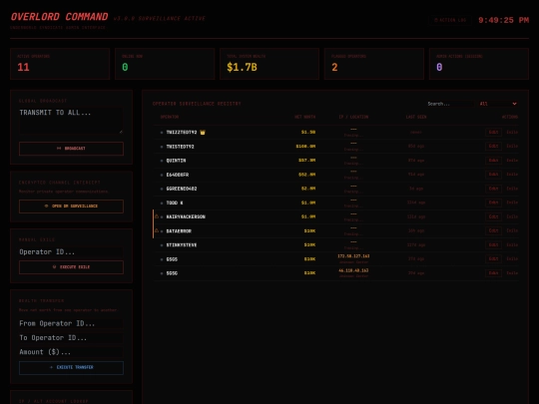Focus the Manual Exile Operator ID field
Screen dimensions: 539x404
(71, 252)
